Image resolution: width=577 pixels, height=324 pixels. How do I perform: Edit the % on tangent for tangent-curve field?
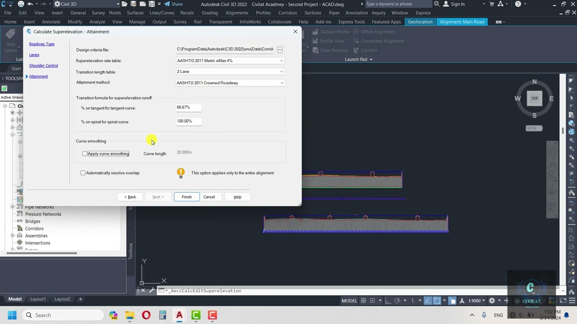pos(188,108)
